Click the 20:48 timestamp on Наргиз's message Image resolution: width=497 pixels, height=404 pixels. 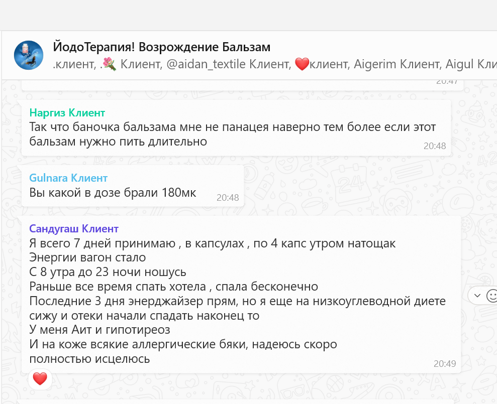coord(435,146)
